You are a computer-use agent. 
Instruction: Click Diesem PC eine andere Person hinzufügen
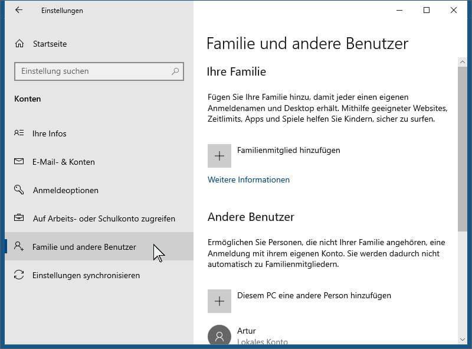click(x=314, y=295)
